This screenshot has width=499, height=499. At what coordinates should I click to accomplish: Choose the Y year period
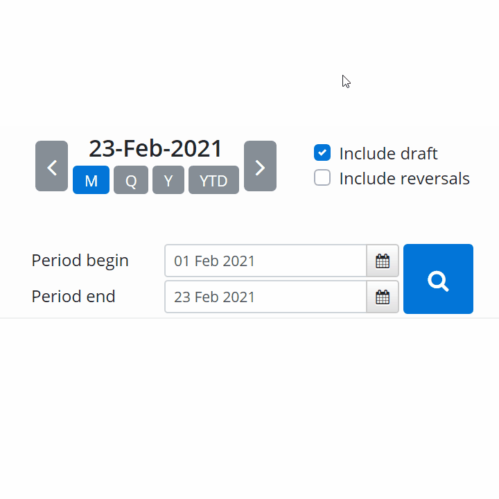tap(168, 180)
